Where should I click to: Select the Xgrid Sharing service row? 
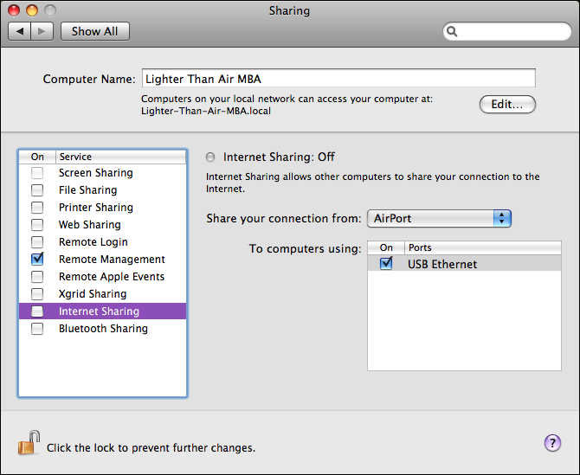click(x=93, y=294)
